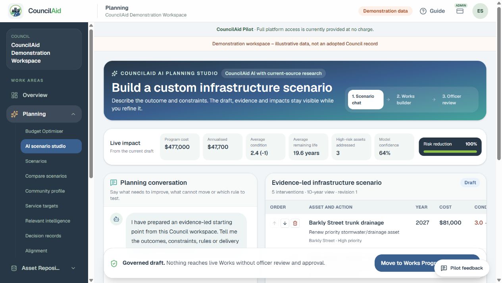
Task: Click High-risk assets addressed value 3
Action: [x=338, y=153]
